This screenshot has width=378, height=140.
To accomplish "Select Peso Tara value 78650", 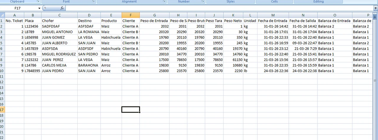I will (214, 60).
